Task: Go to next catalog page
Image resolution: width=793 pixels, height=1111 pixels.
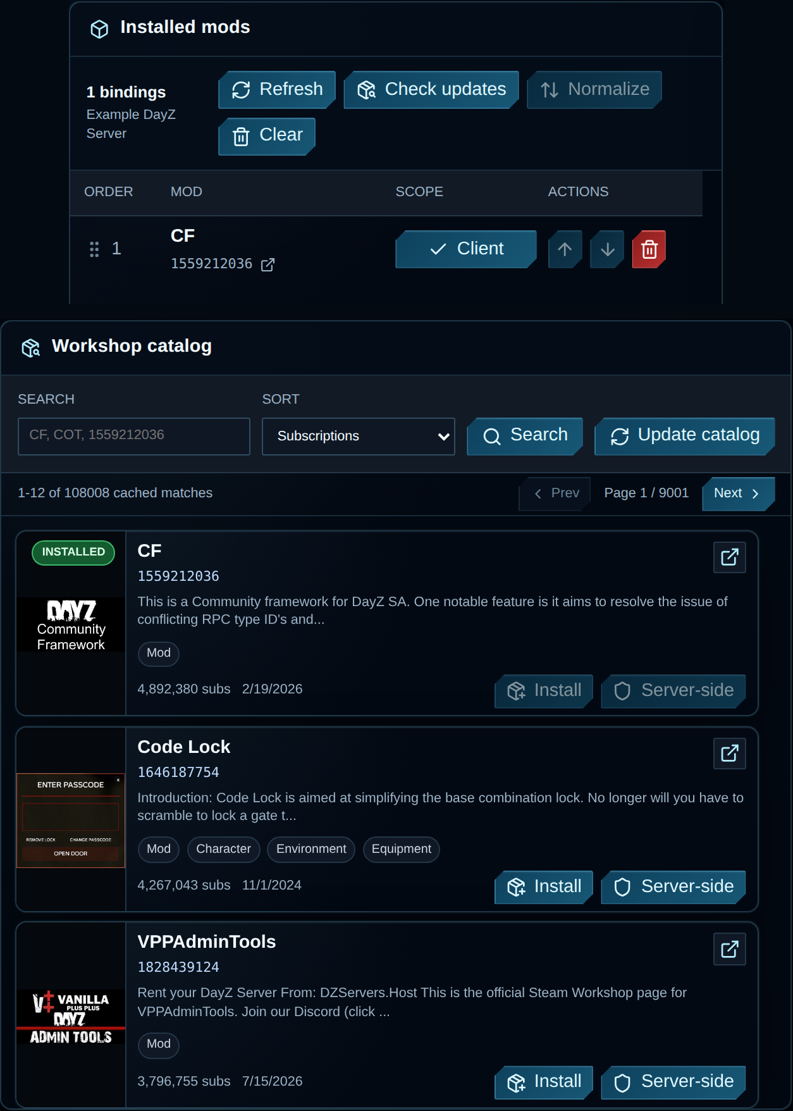Action: [739, 493]
